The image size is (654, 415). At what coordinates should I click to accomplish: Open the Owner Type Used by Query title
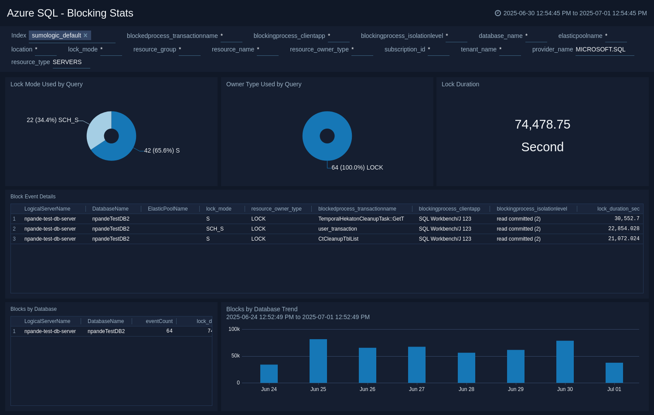tap(264, 84)
